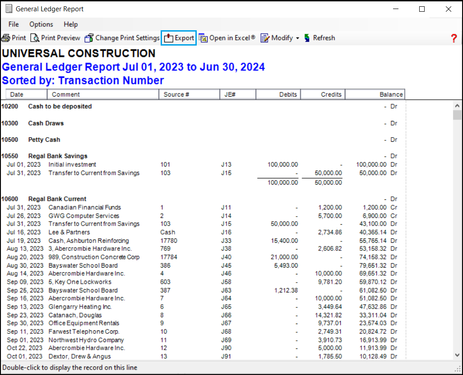The image size is (463, 375).
Task: Click the Balance column header
Action: [375, 94]
